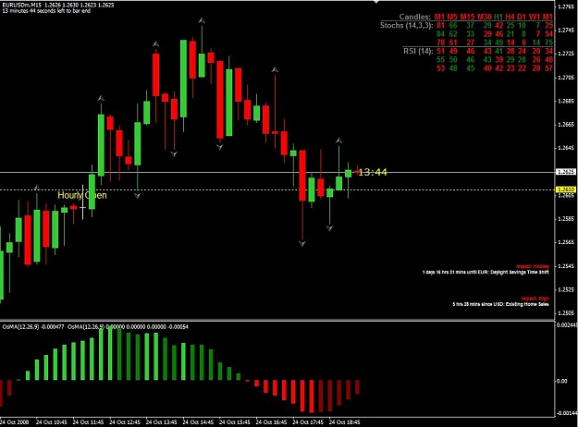Click the '24 Oct 14:45' time axis label
The height and width of the screenshot is (427, 578).
point(198,422)
